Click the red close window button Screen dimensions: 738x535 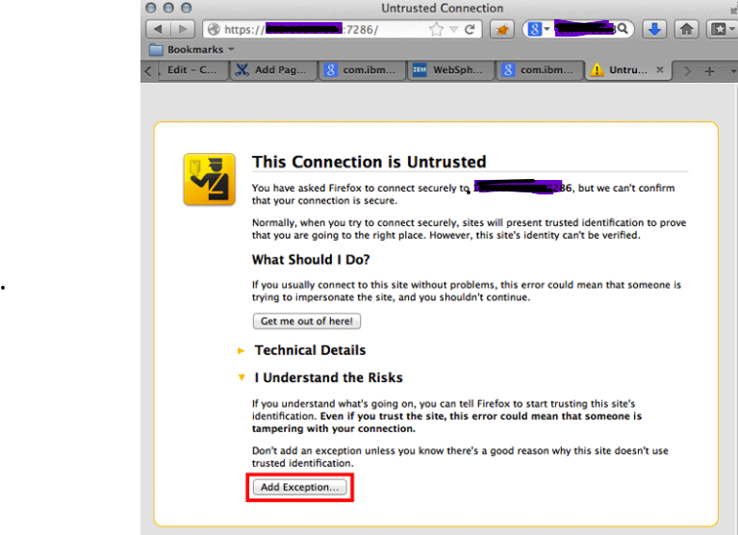151,8
